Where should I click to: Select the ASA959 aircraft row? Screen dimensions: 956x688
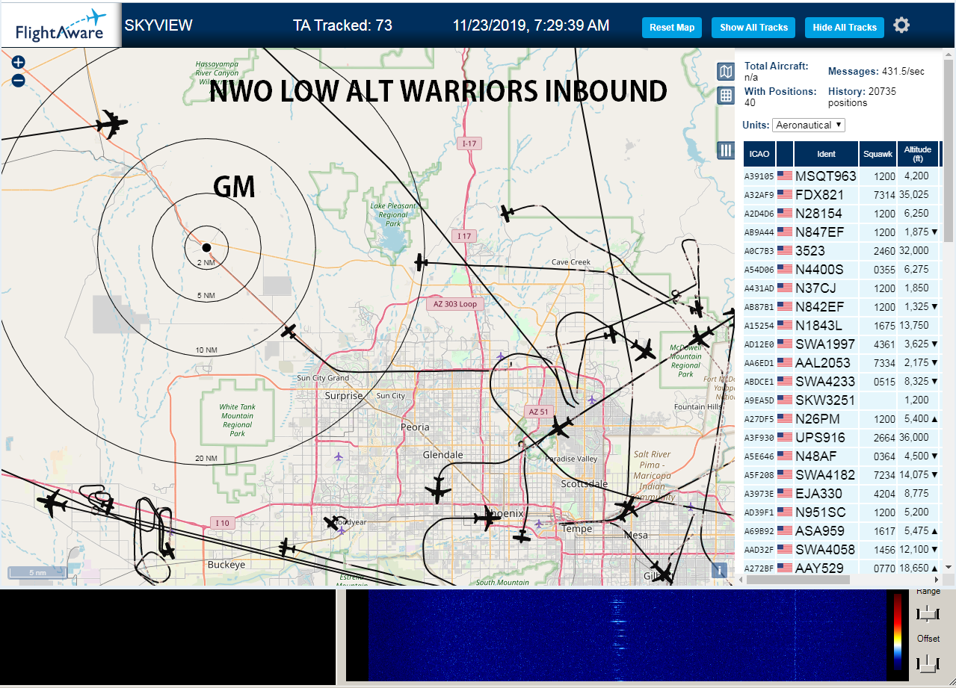(842, 531)
